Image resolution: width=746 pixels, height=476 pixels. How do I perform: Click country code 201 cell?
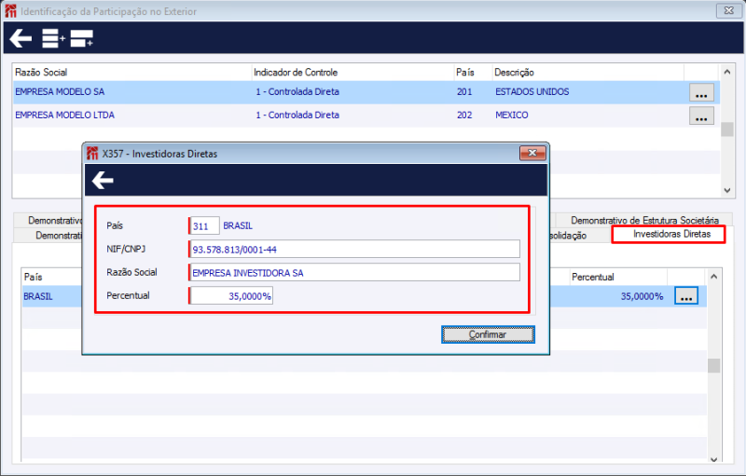tap(464, 91)
